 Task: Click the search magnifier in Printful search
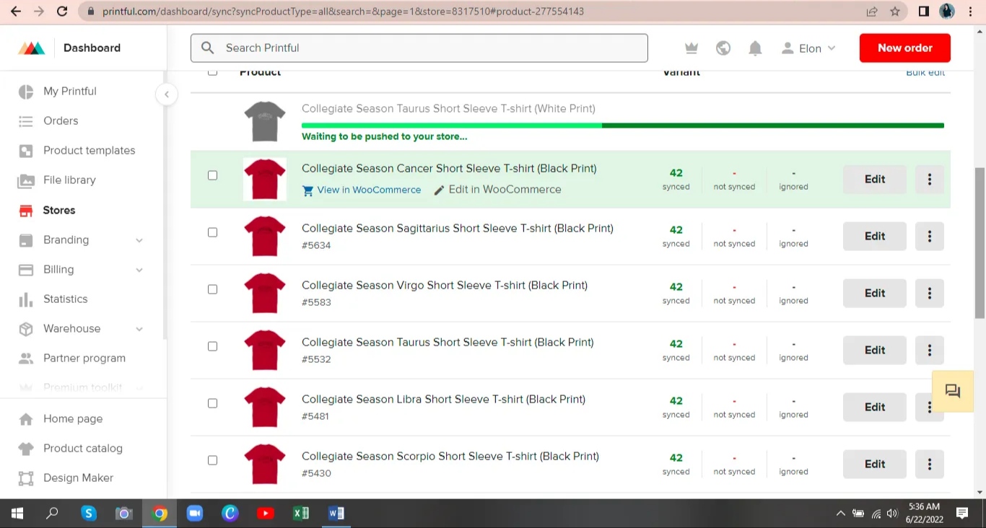[208, 48]
